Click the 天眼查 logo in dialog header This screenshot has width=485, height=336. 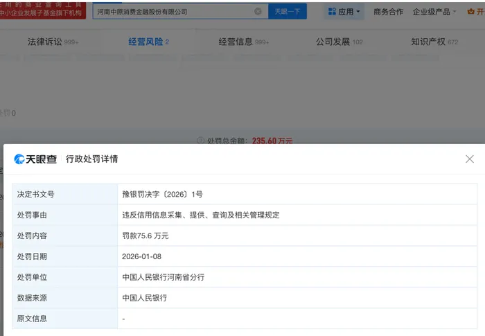[35, 159]
